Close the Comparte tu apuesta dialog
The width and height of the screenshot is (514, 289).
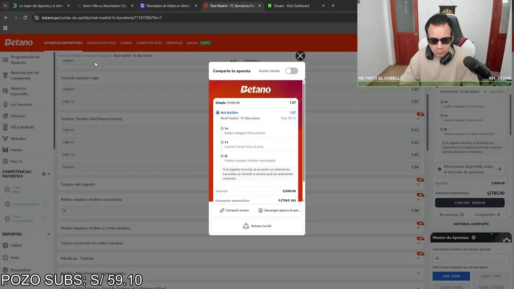tap(300, 56)
